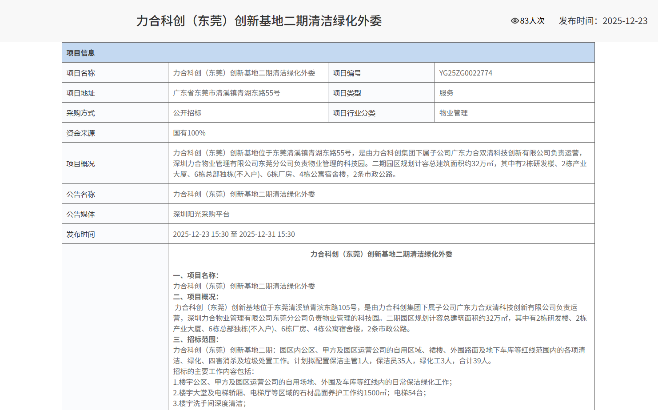
Task: Select project number YG25ZG0022774
Action: tap(466, 73)
